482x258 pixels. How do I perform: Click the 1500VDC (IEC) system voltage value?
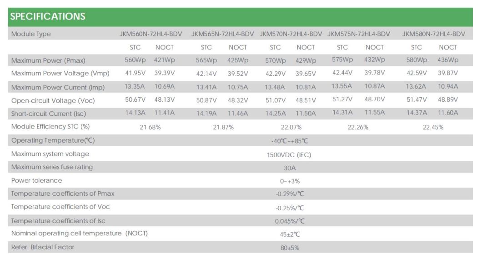[289, 155]
